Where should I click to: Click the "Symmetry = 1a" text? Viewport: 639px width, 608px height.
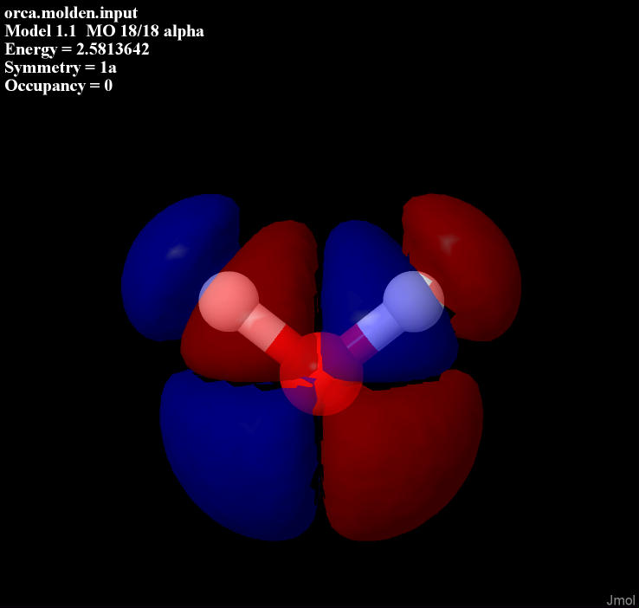pos(61,68)
